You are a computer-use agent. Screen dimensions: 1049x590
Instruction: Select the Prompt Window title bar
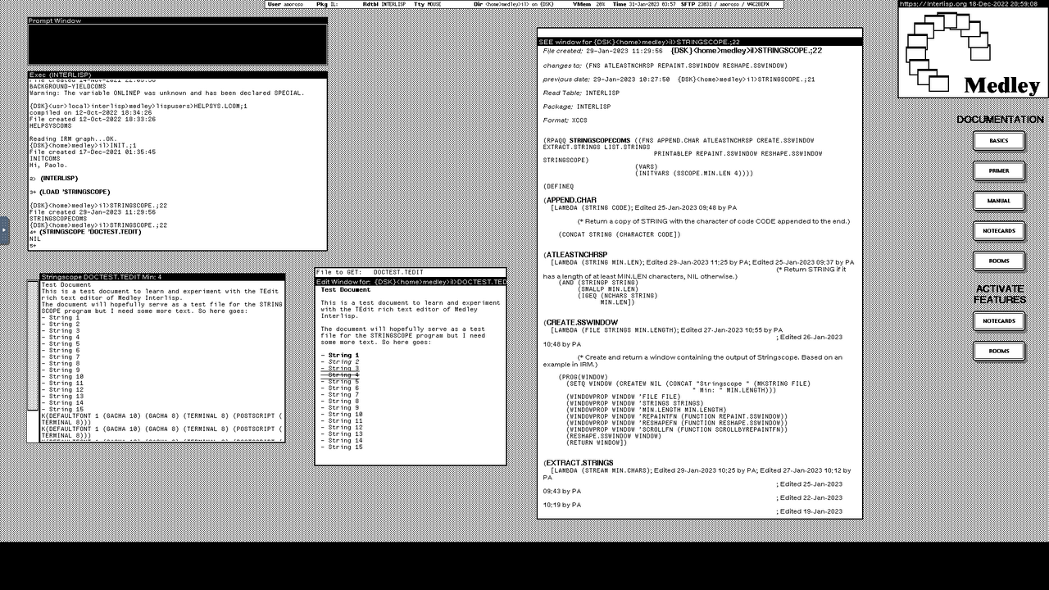pyautogui.click(x=178, y=20)
